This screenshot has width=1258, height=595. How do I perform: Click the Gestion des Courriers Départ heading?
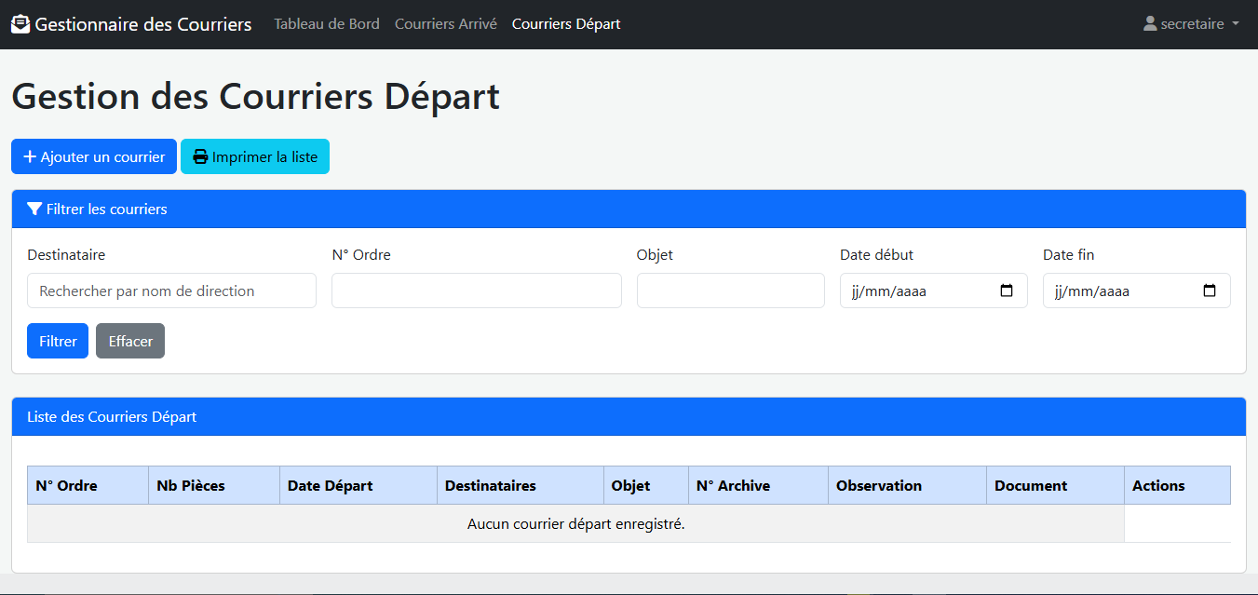click(255, 97)
